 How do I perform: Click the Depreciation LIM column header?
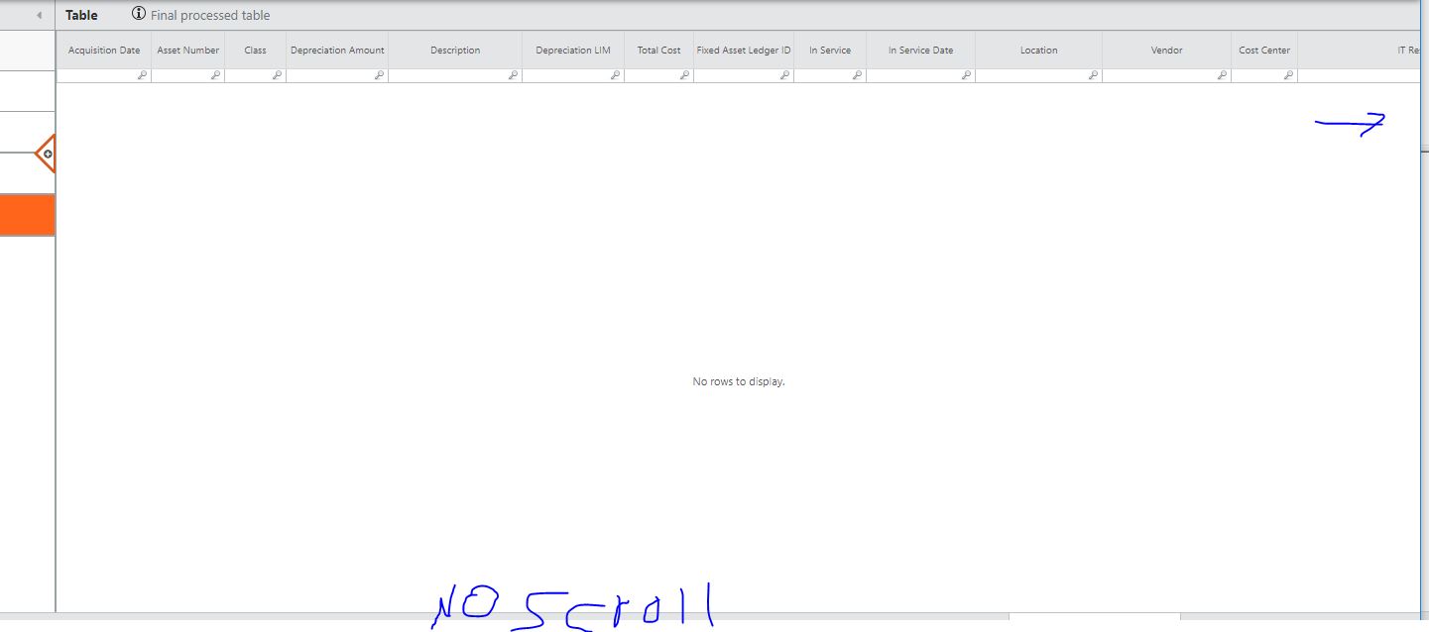tap(573, 50)
